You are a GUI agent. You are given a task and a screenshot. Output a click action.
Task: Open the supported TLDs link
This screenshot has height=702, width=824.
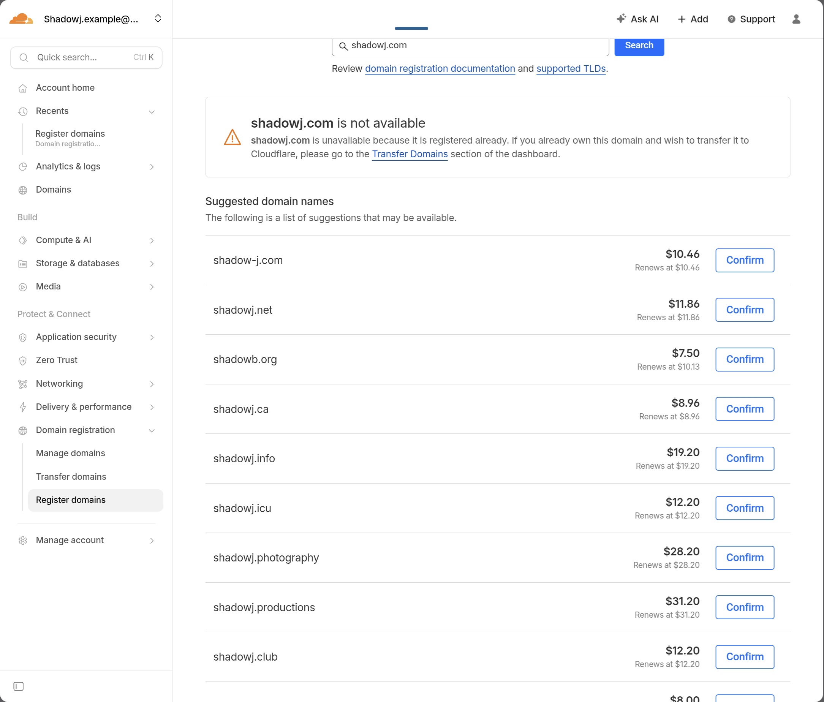(571, 68)
